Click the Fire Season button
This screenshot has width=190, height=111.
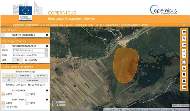[x=33, y=80]
